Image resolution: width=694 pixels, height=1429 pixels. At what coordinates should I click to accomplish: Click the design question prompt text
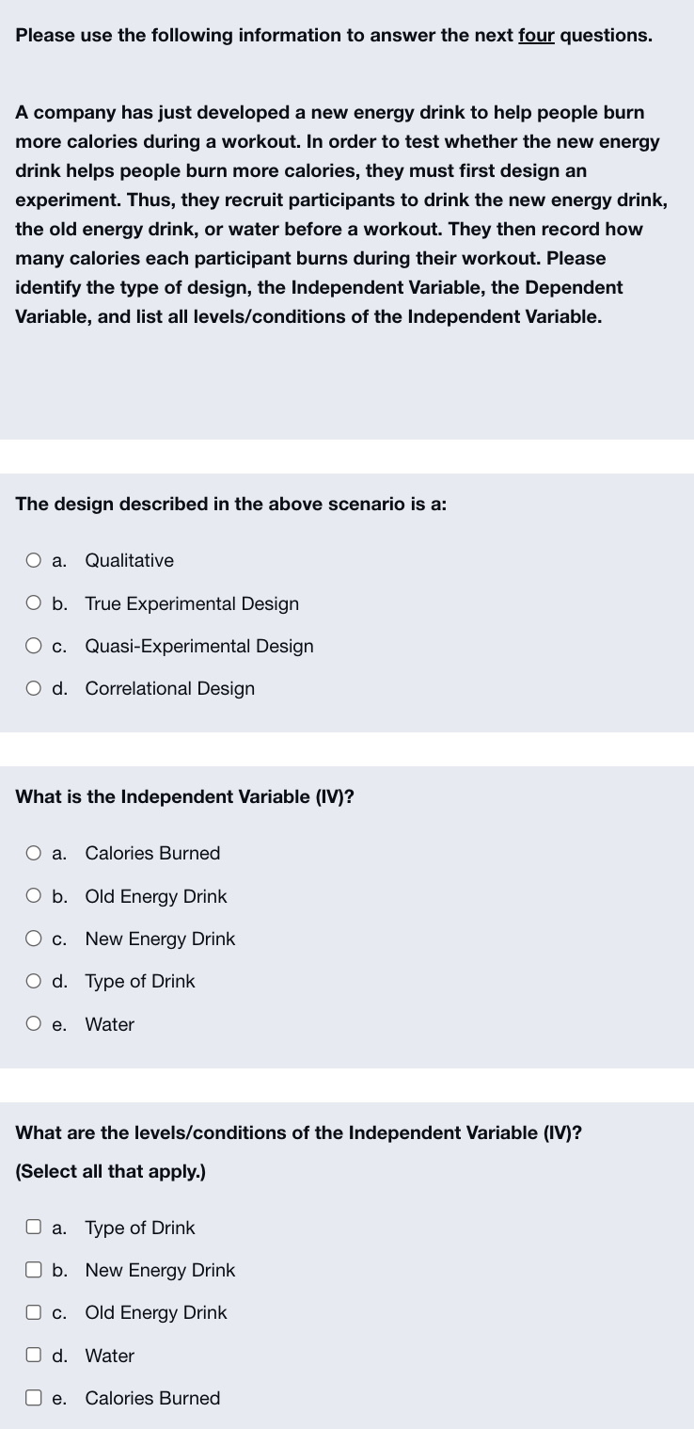(x=231, y=504)
